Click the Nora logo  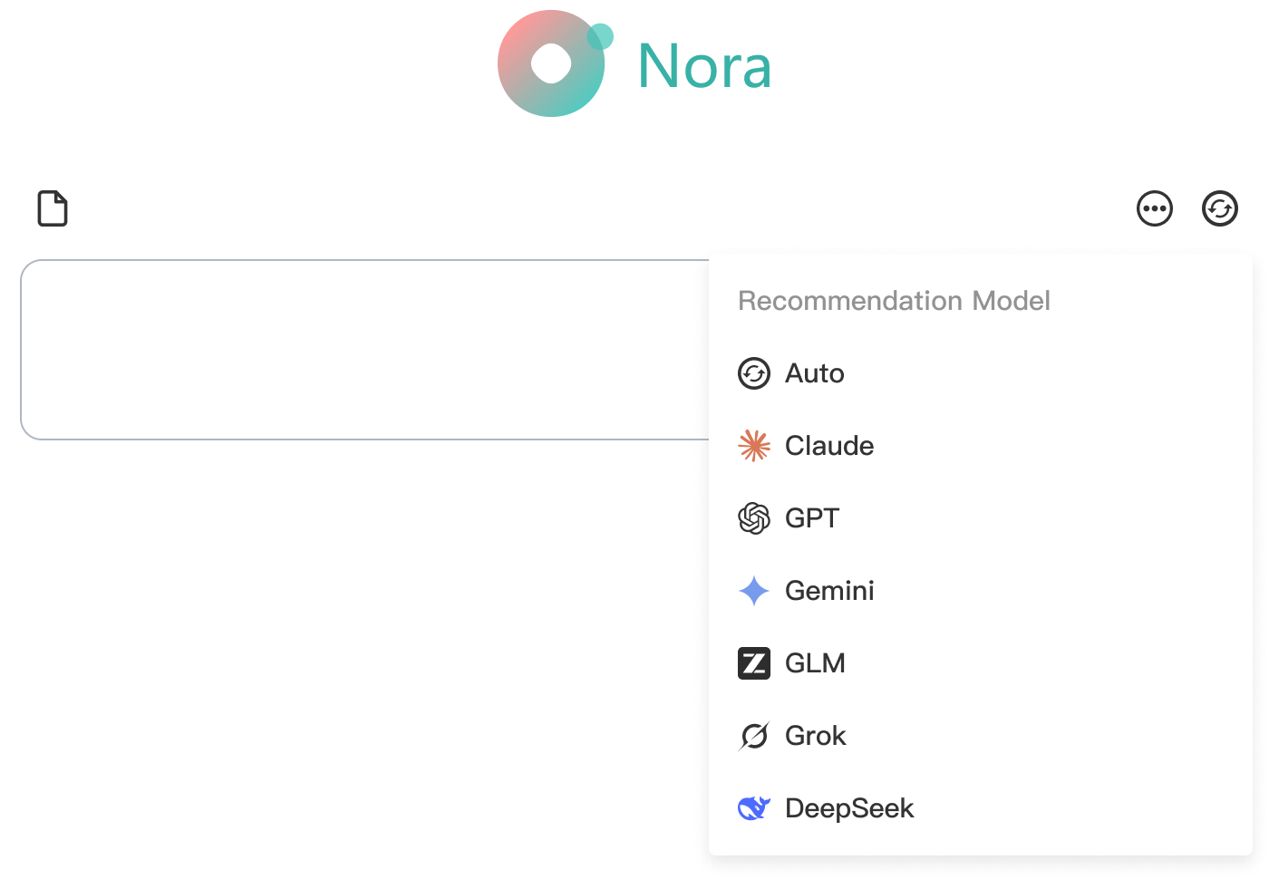pyautogui.click(x=633, y=63)
